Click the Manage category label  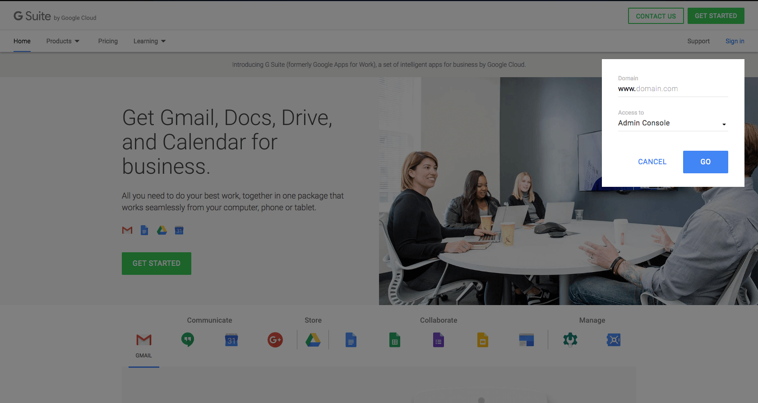pyautogui.click(x=592, y=320)
